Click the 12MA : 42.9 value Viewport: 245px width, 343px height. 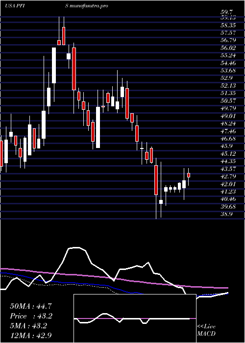31,336
